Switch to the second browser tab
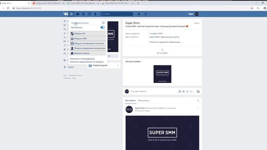The height and width of the screenshot is (150, 267). (x=48, y=3)
